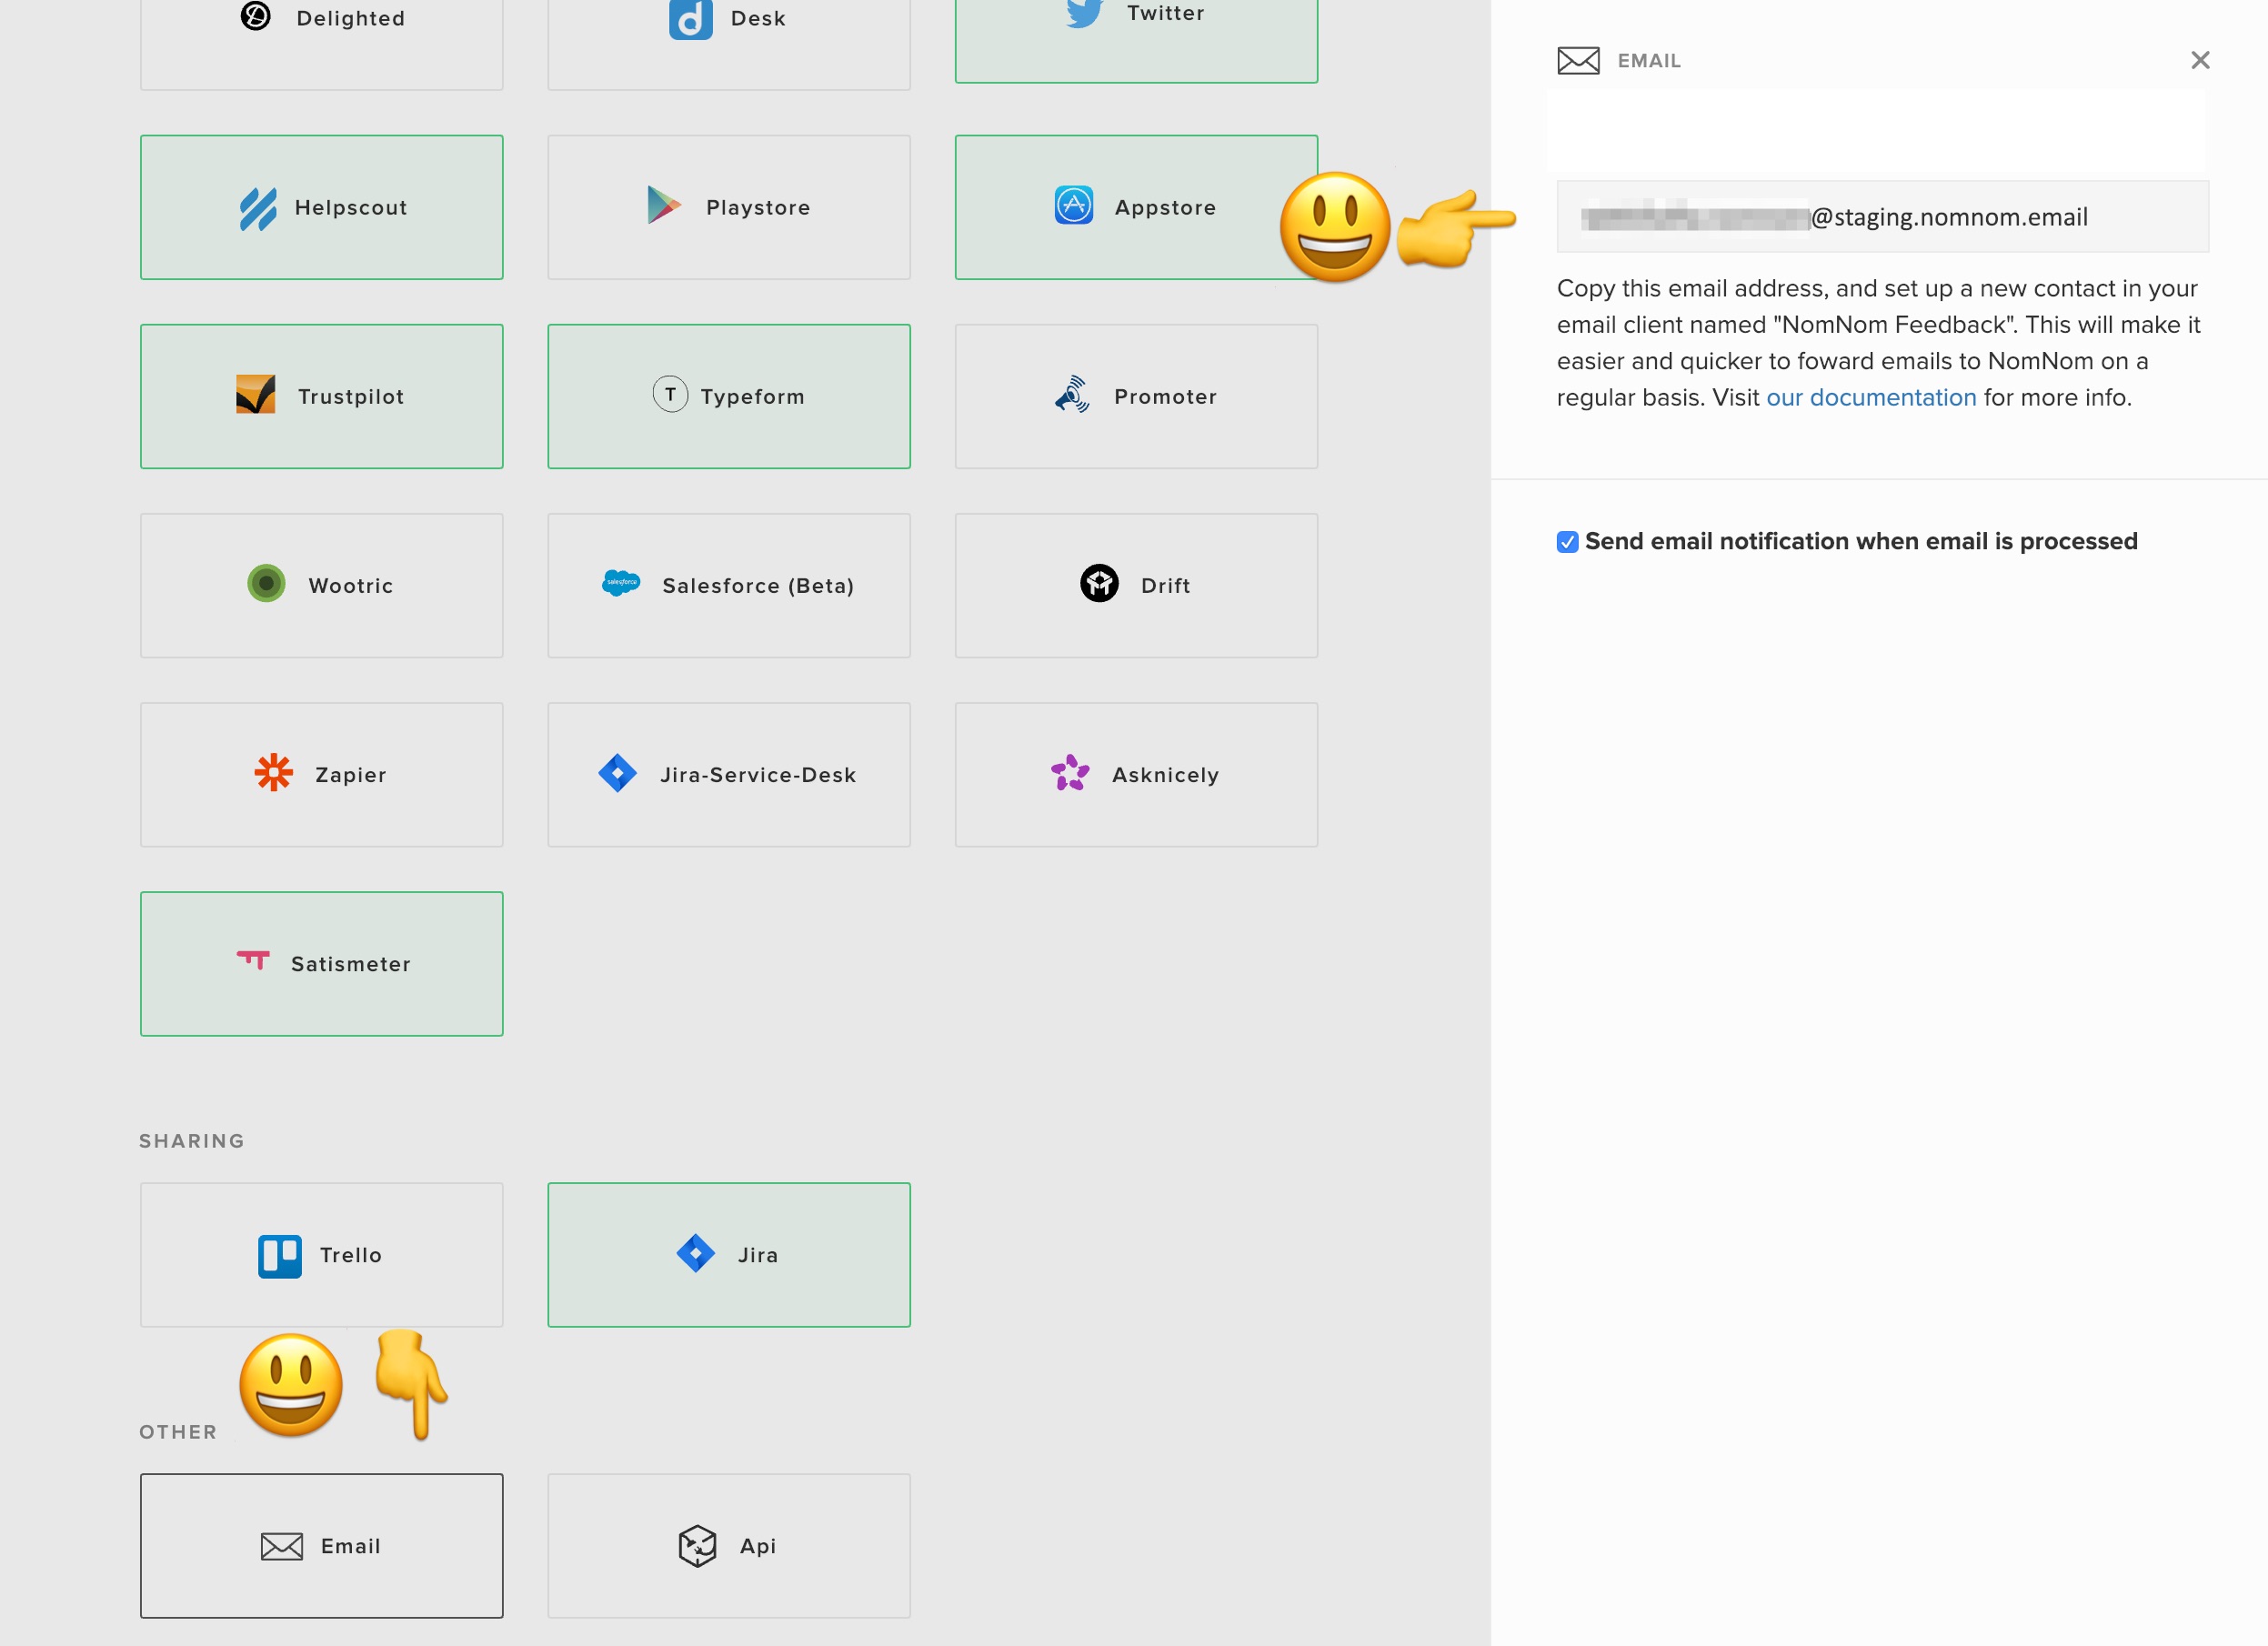
Task: Select the Typeform integration
Action: tap(728, 395)
